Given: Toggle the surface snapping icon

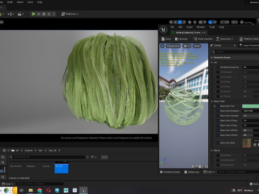Looking at the screenshot, I should point(195,22).
